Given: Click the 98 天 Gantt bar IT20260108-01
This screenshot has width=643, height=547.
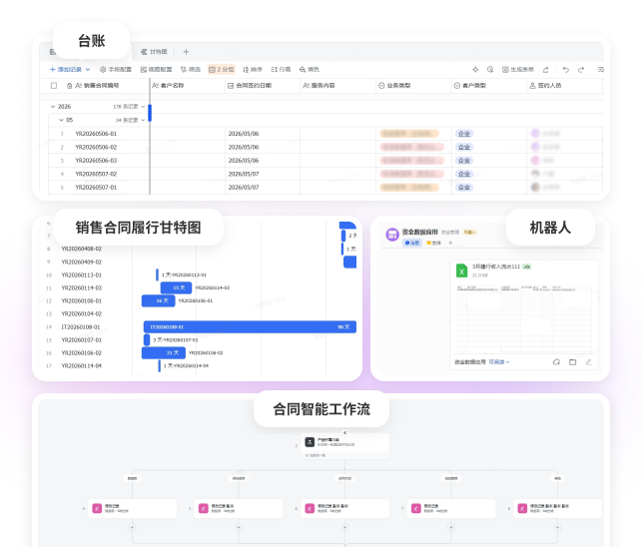Looking at the screenshot, I should (x=250, y=326).
